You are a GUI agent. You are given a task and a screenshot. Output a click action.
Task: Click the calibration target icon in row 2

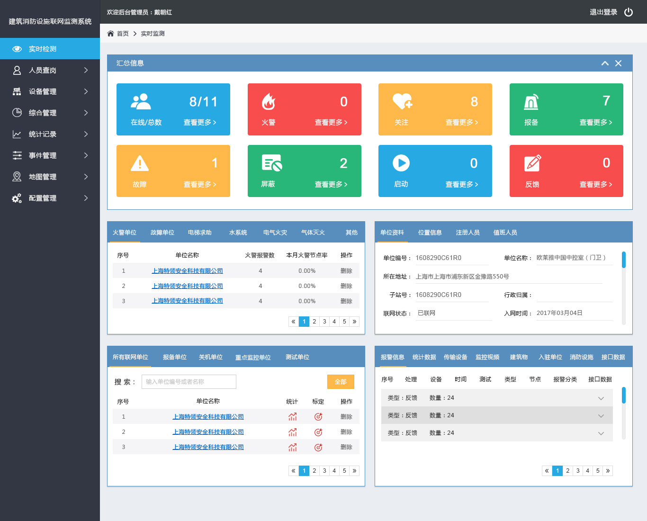tap(318, 432)
